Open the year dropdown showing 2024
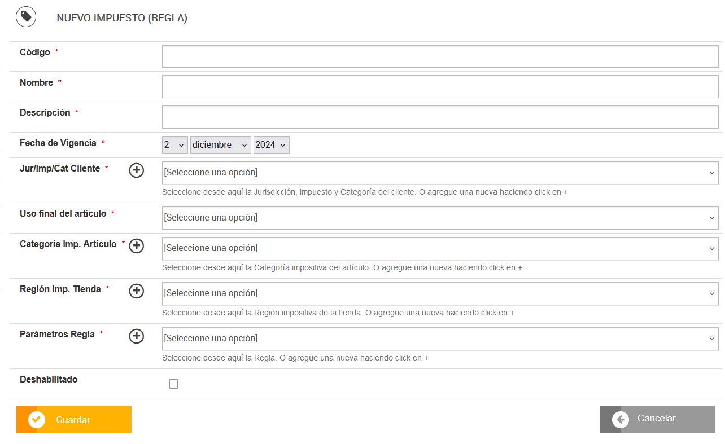 point(271,145)
